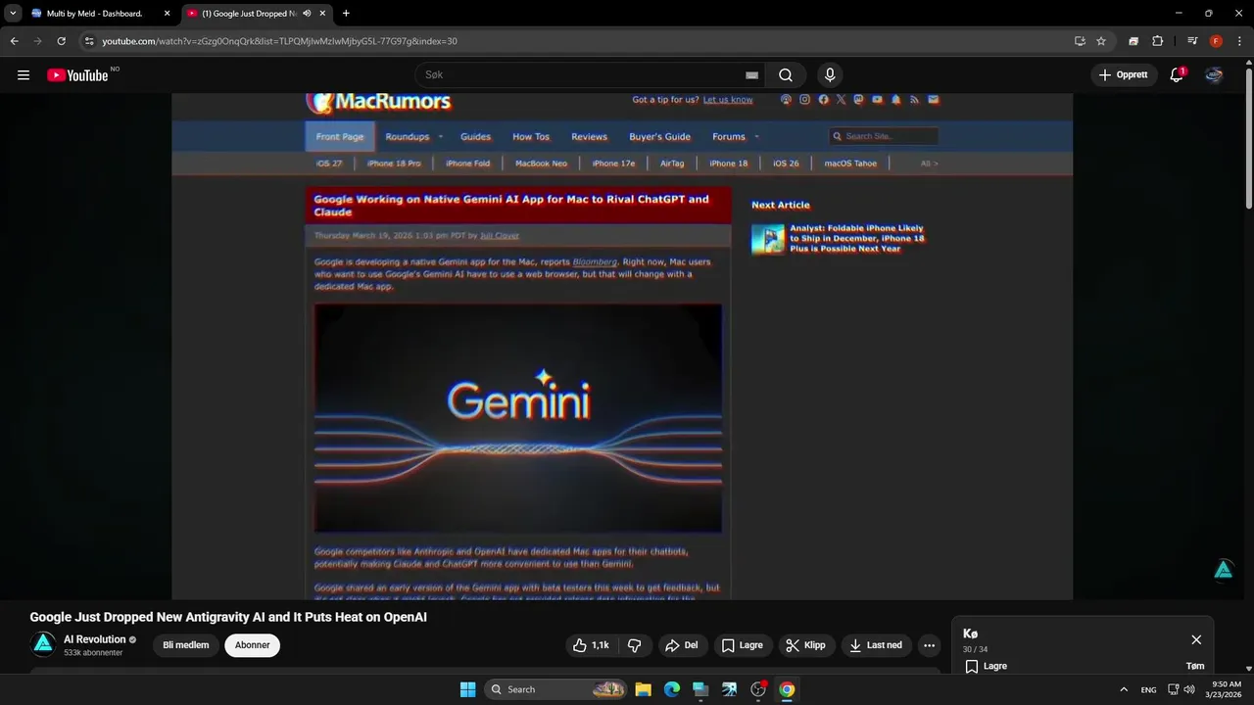Click the Kø queue heading
The width and height of the screenshot is (1254, 705).
pyautogui.click(x=970, y=634)
